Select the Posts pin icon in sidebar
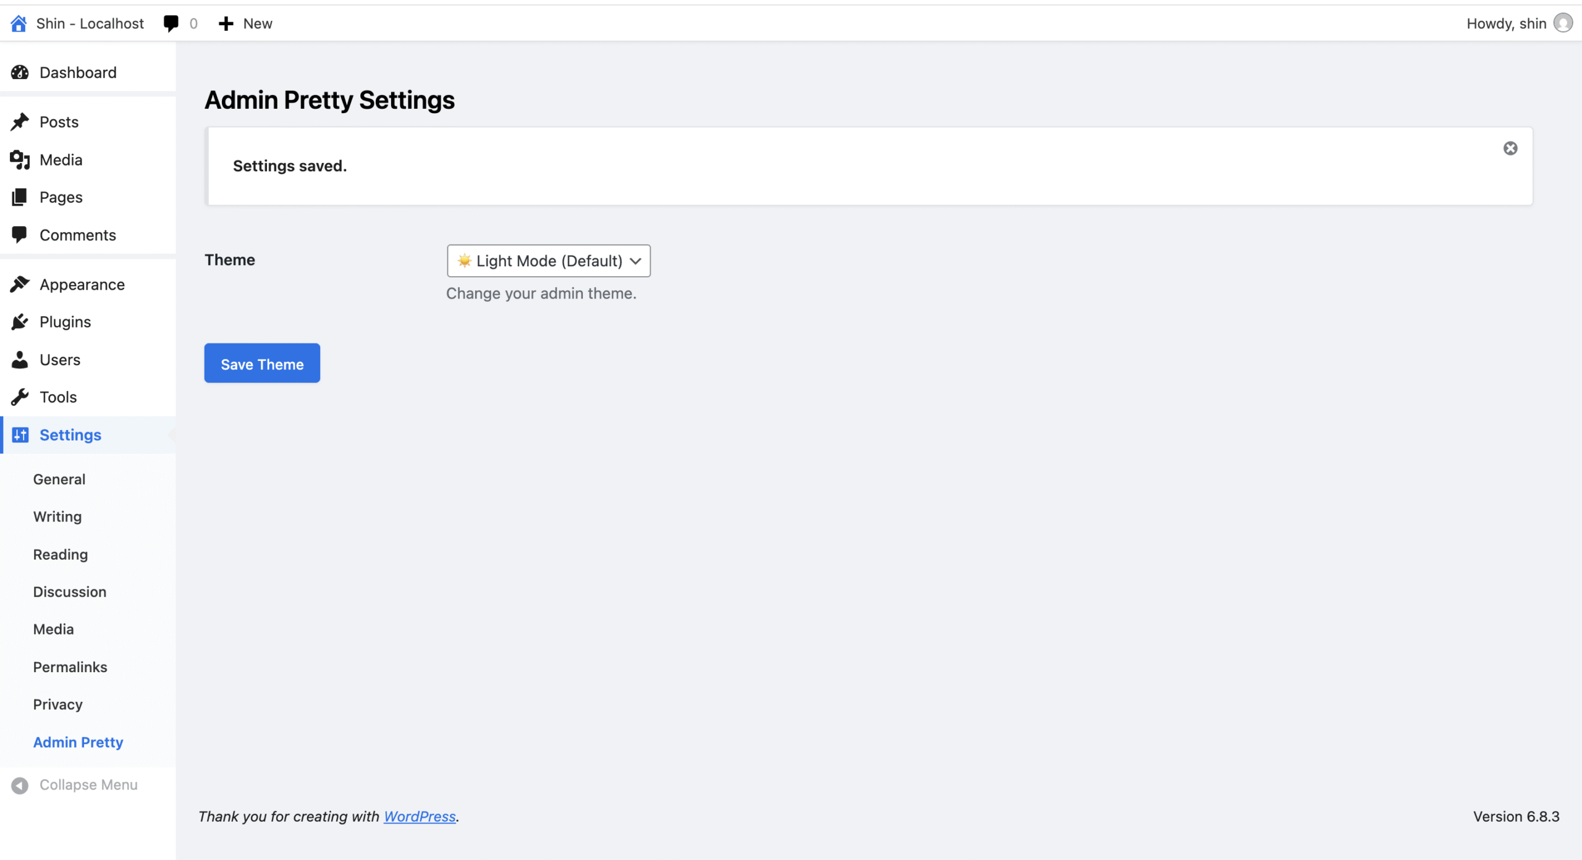 20,121
